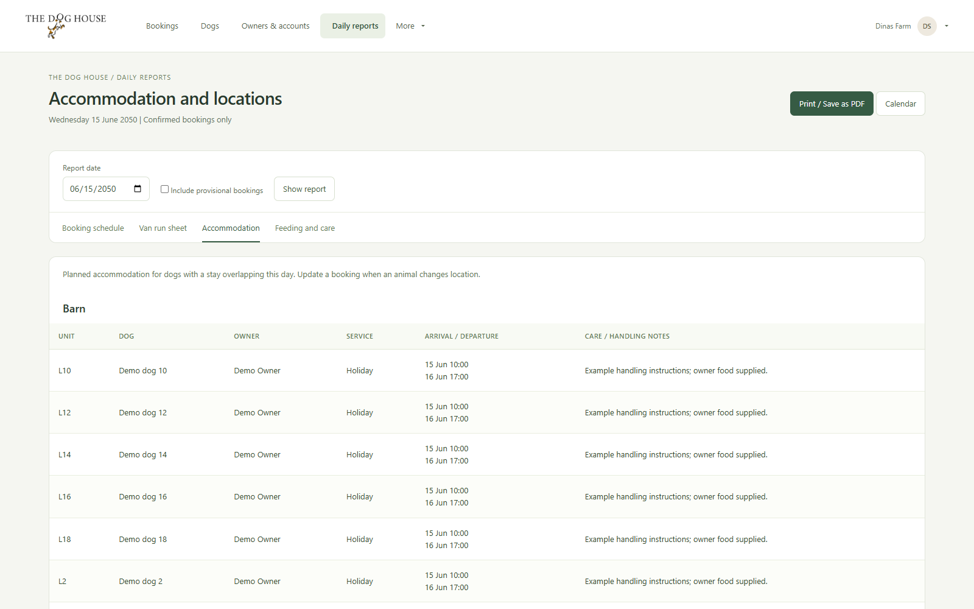Click the DAILY REPORTS breadcrumb text
This screenshot has height=609, width=974.
(x=144, y=77)
